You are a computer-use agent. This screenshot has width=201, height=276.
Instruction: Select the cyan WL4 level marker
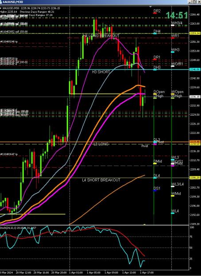pyautogui.click(x=173, y=213)
